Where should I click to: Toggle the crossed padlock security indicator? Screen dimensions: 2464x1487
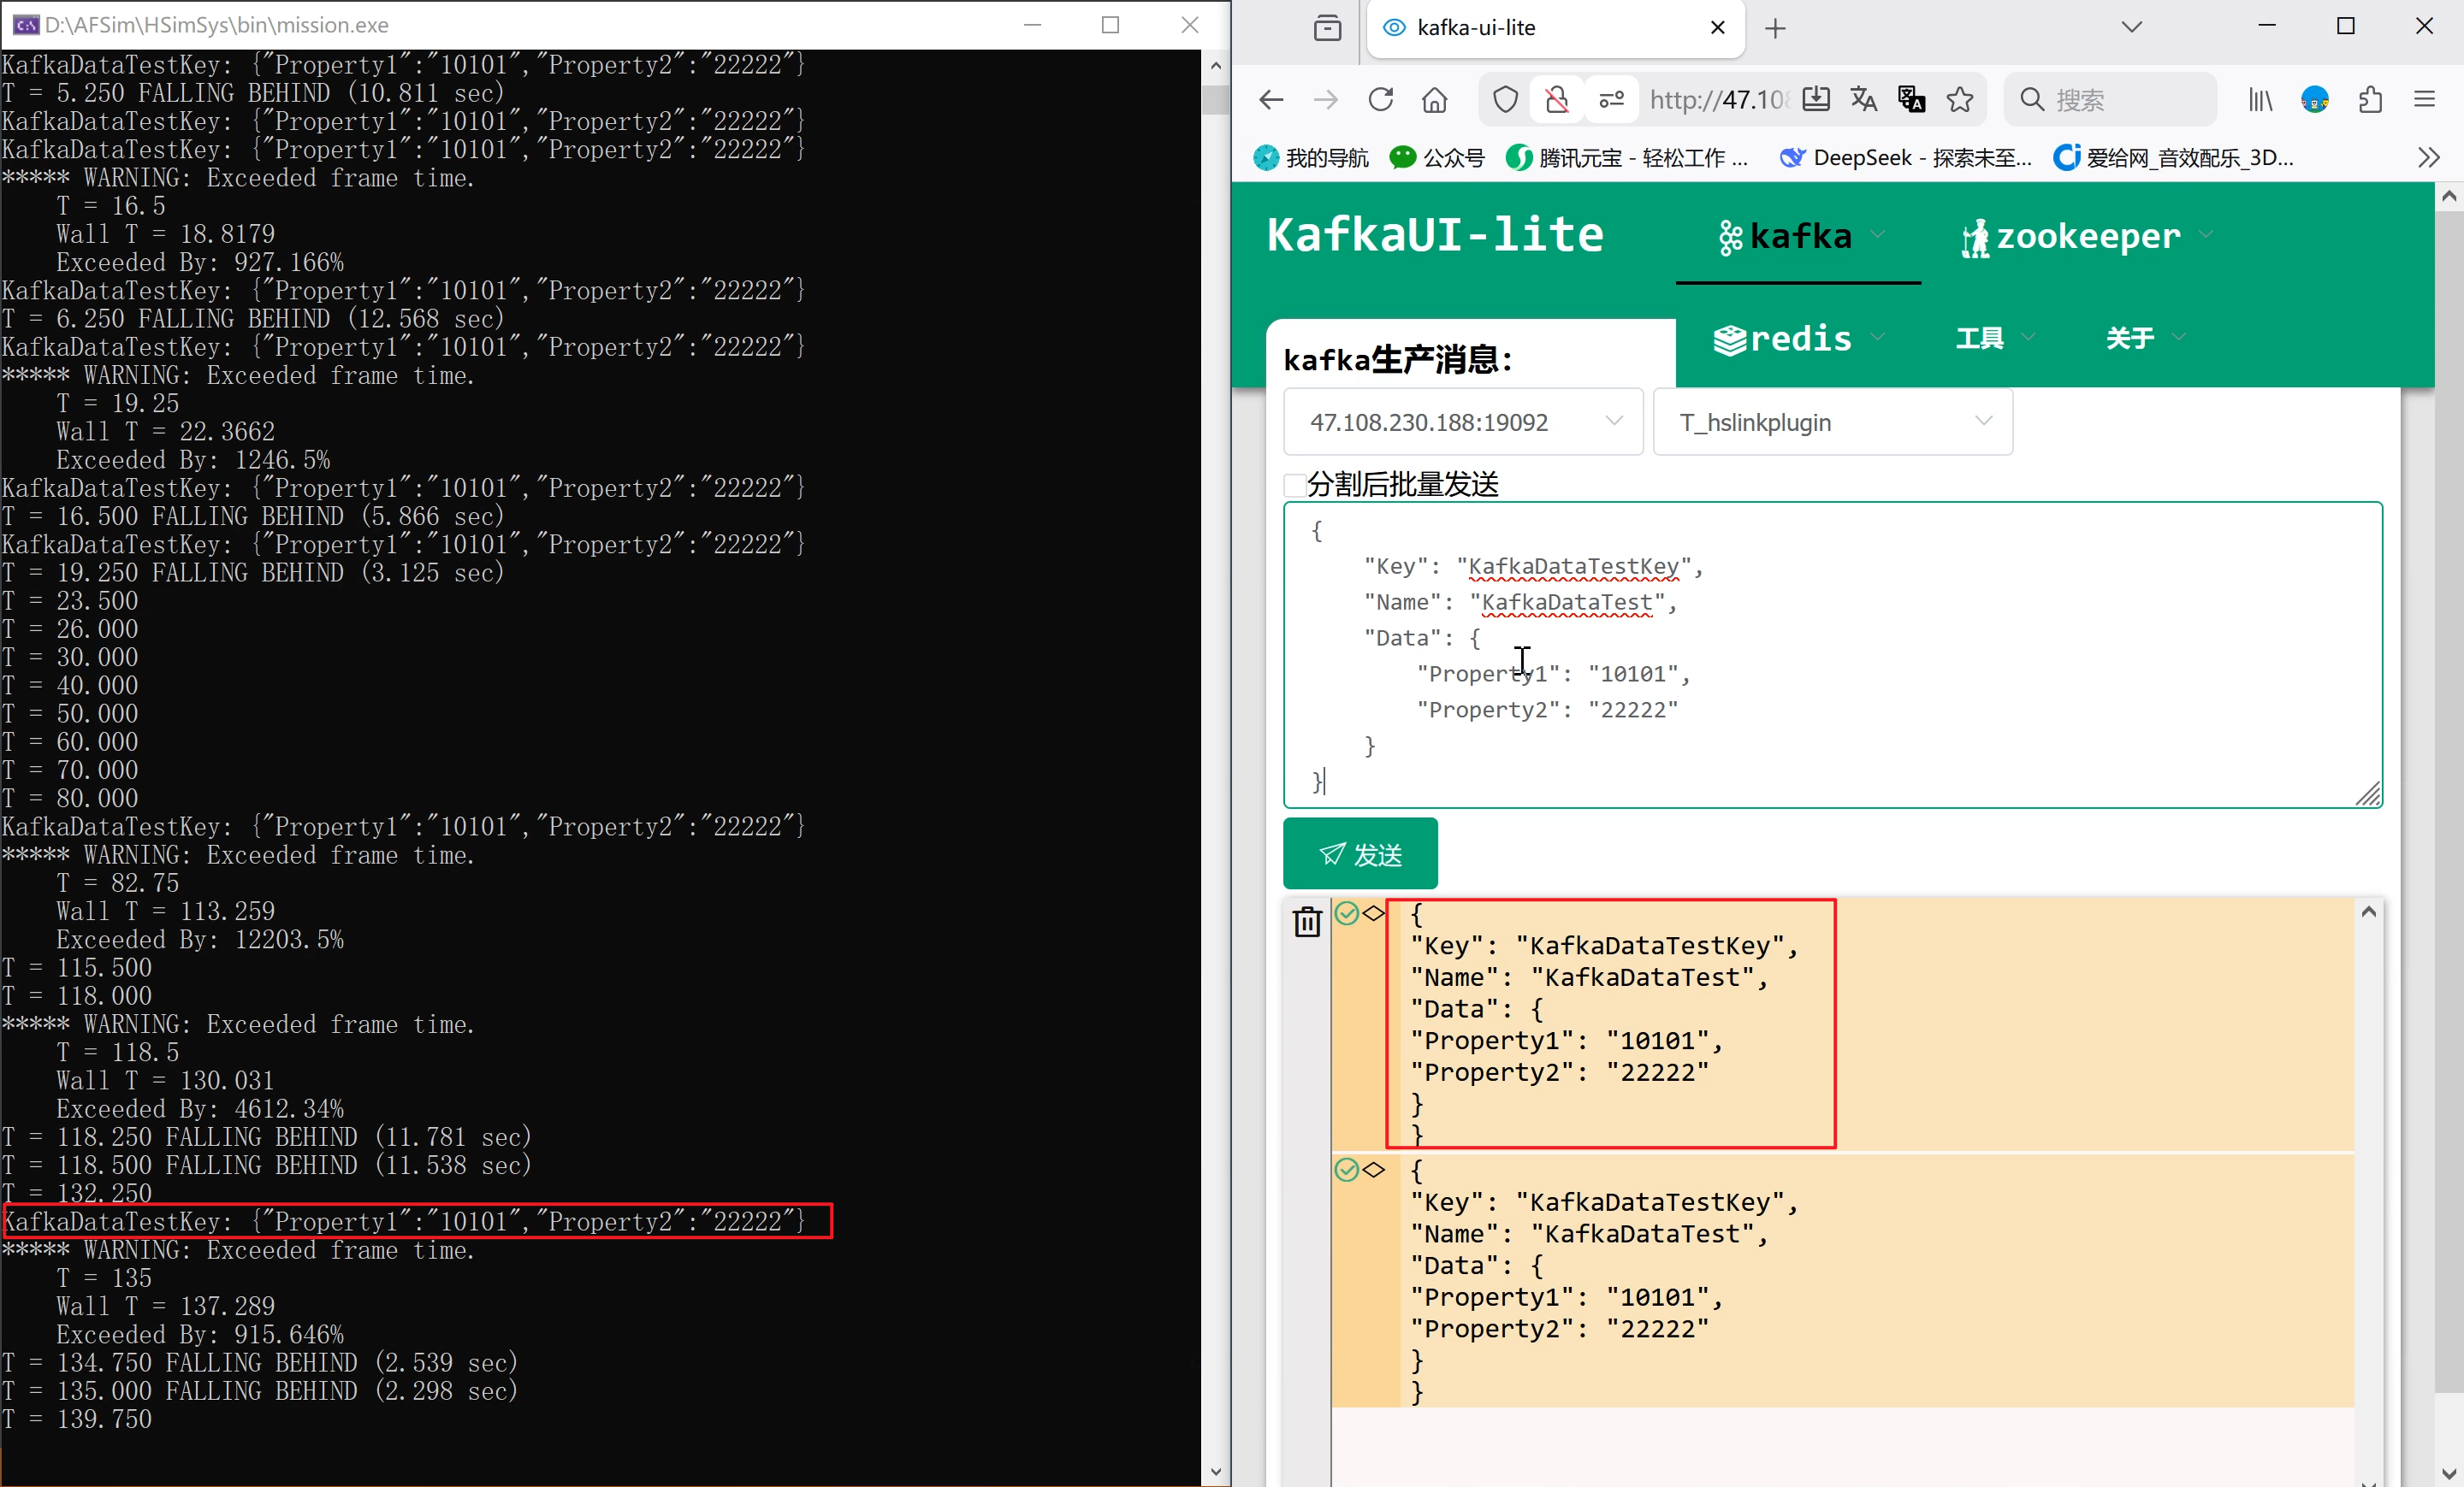(1555, 99)
